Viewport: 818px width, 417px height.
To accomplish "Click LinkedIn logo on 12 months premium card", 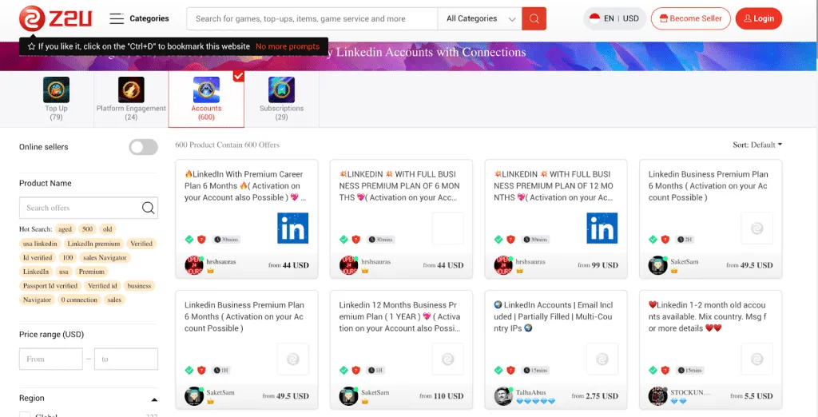I will (x=602, y=228).
